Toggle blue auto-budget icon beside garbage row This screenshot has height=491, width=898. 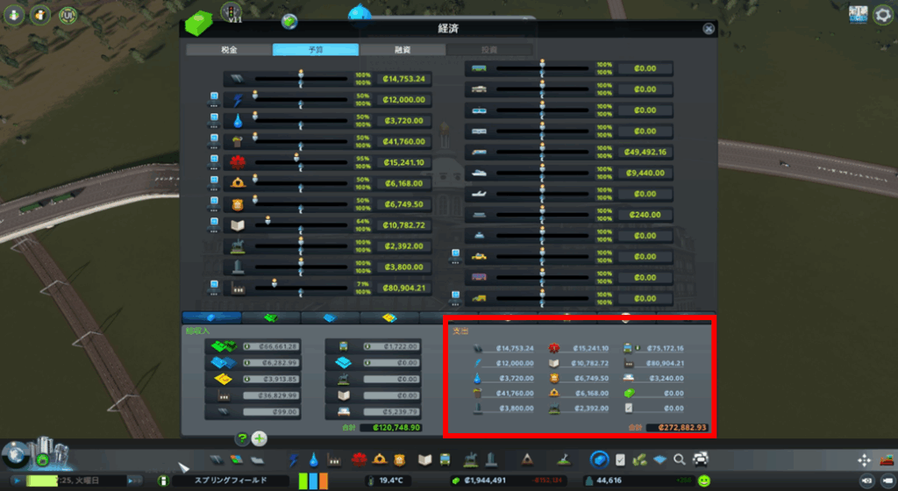(x=214, y=141)
